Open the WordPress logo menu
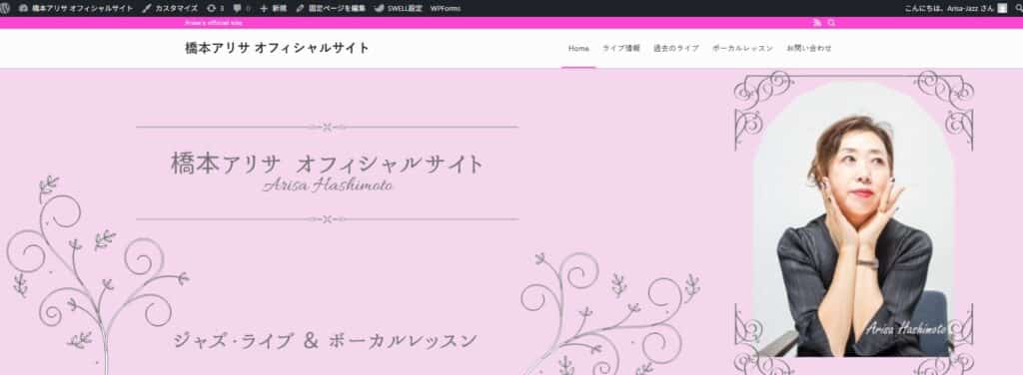Image resolution: width=1023 pixels, height=375 pixels. click(x=5, y=8)
